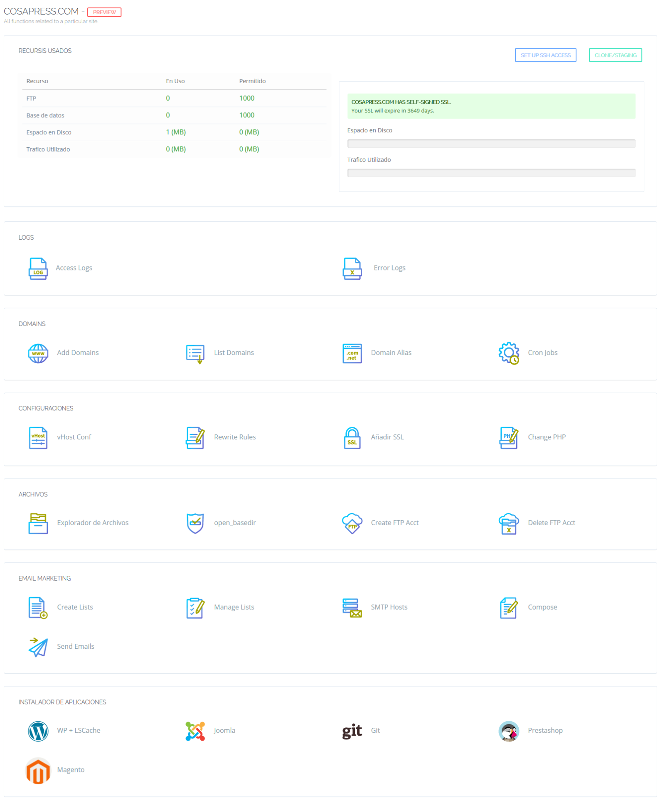Click the Cron Jobs gear icon
The height and width of the screenshot is (799, 660).
509,353
